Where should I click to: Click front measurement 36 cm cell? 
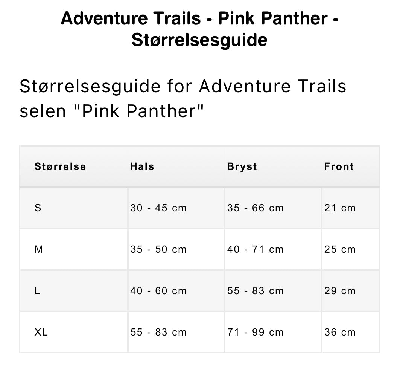(340, 332)
